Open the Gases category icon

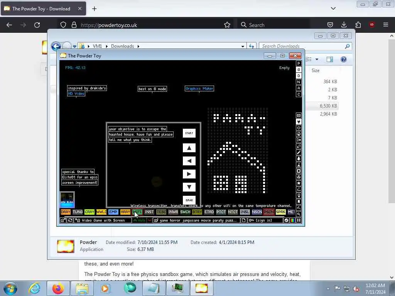[299, 153]
